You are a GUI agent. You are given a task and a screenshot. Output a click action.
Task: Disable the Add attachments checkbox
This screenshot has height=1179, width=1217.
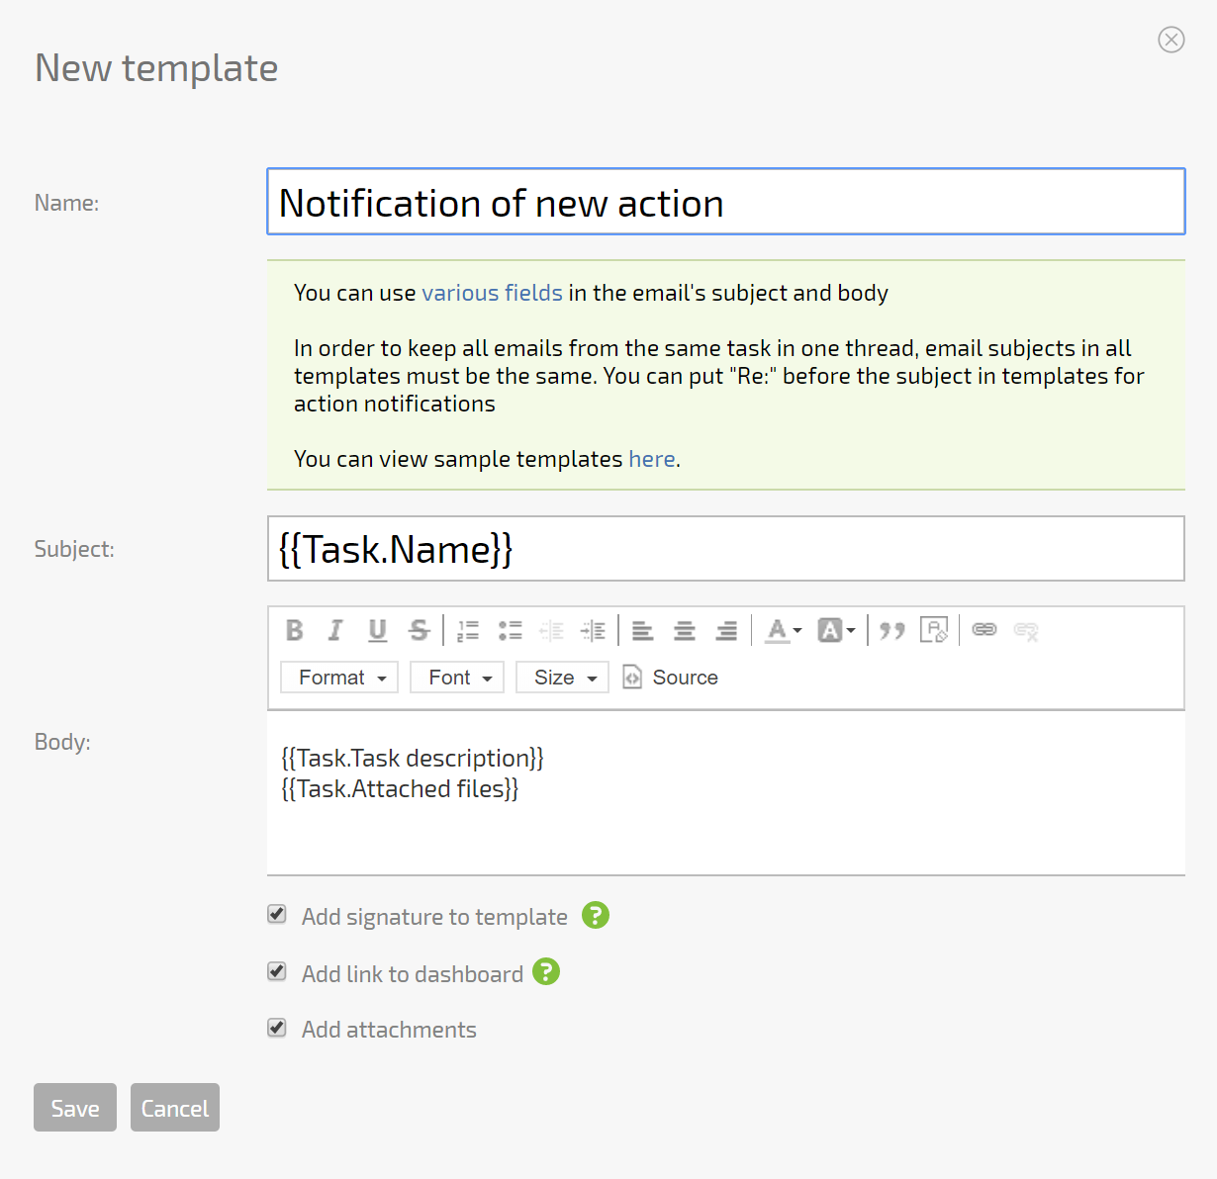277,1029
